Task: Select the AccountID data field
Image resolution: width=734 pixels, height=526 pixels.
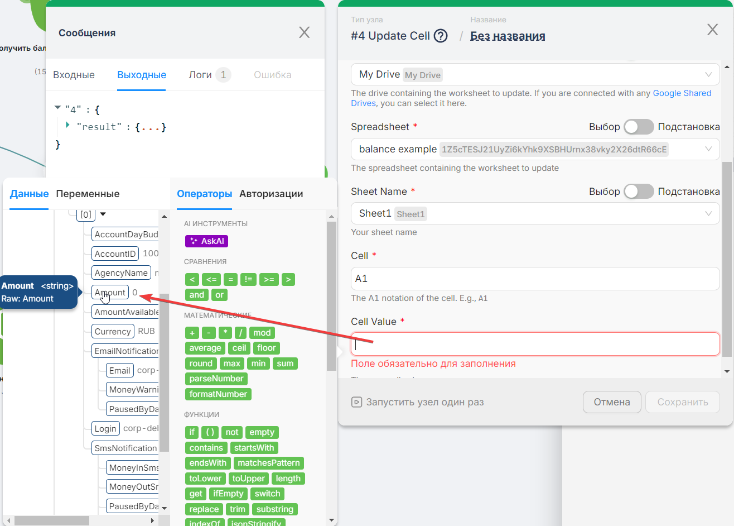Action: coord(115,254)
